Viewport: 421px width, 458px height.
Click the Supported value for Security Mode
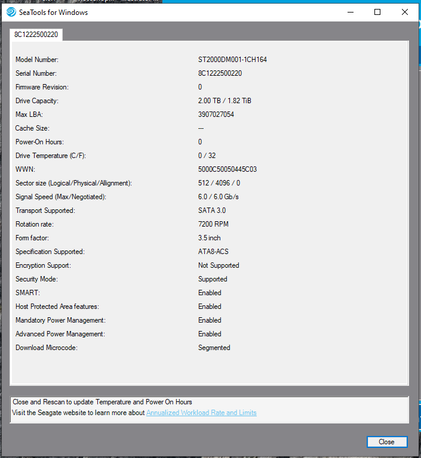(213, 279)
